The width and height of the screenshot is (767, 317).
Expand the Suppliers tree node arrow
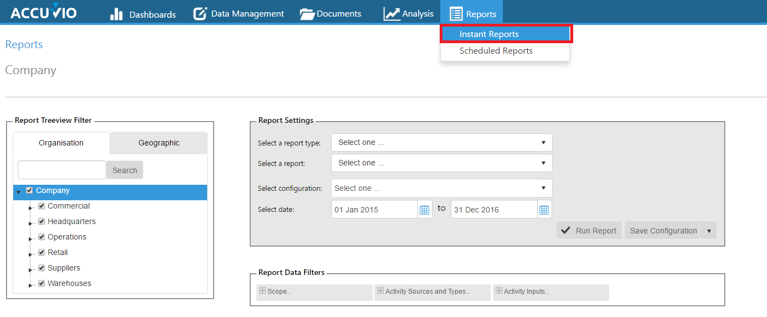click(31, 269)
